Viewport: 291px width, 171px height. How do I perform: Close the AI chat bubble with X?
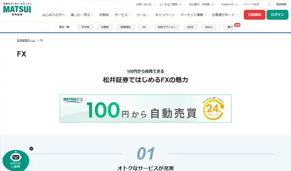[31, 149]
